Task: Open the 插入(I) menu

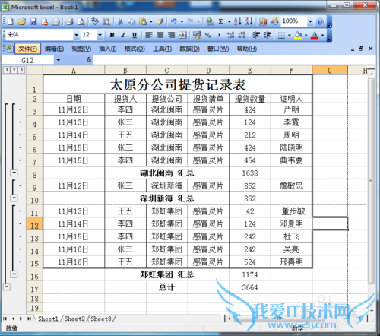Action: tap(108, 49)
